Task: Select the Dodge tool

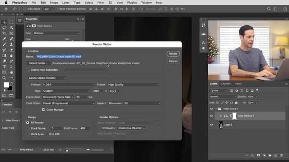Action: tap(4, 61)
